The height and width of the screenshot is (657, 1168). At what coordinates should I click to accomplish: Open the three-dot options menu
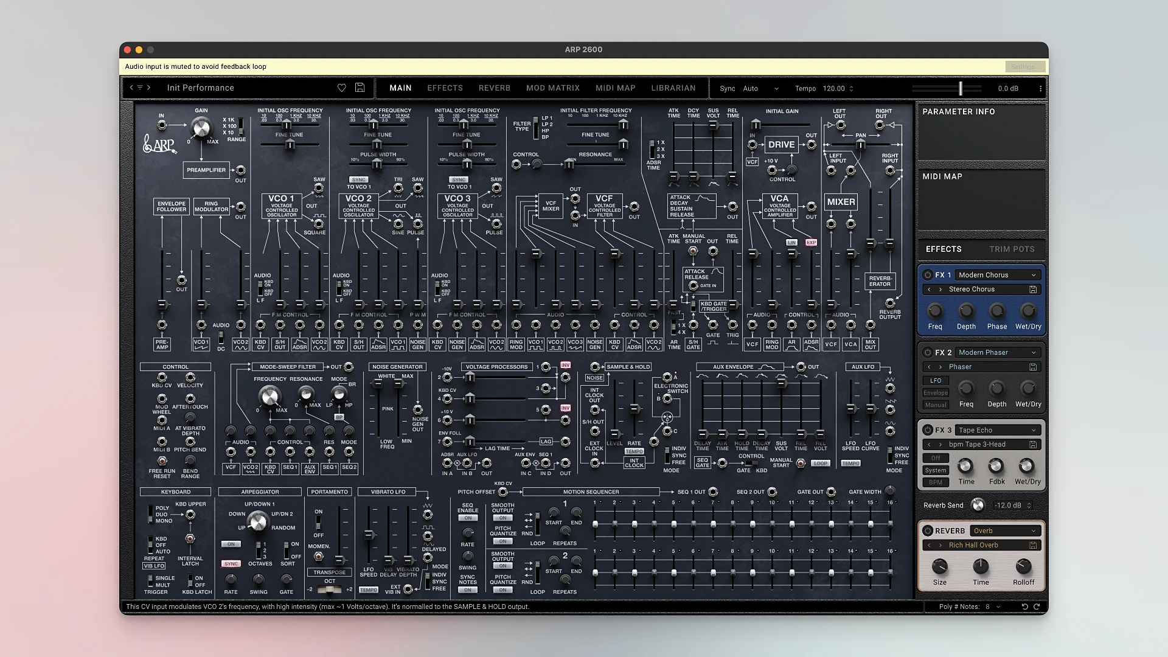click(x=1040, y=88)
